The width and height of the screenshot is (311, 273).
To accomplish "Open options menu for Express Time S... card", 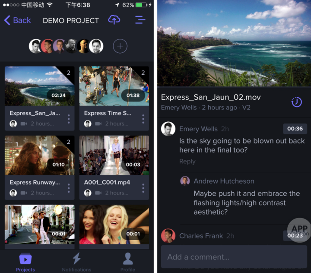I will coord(143,119).
